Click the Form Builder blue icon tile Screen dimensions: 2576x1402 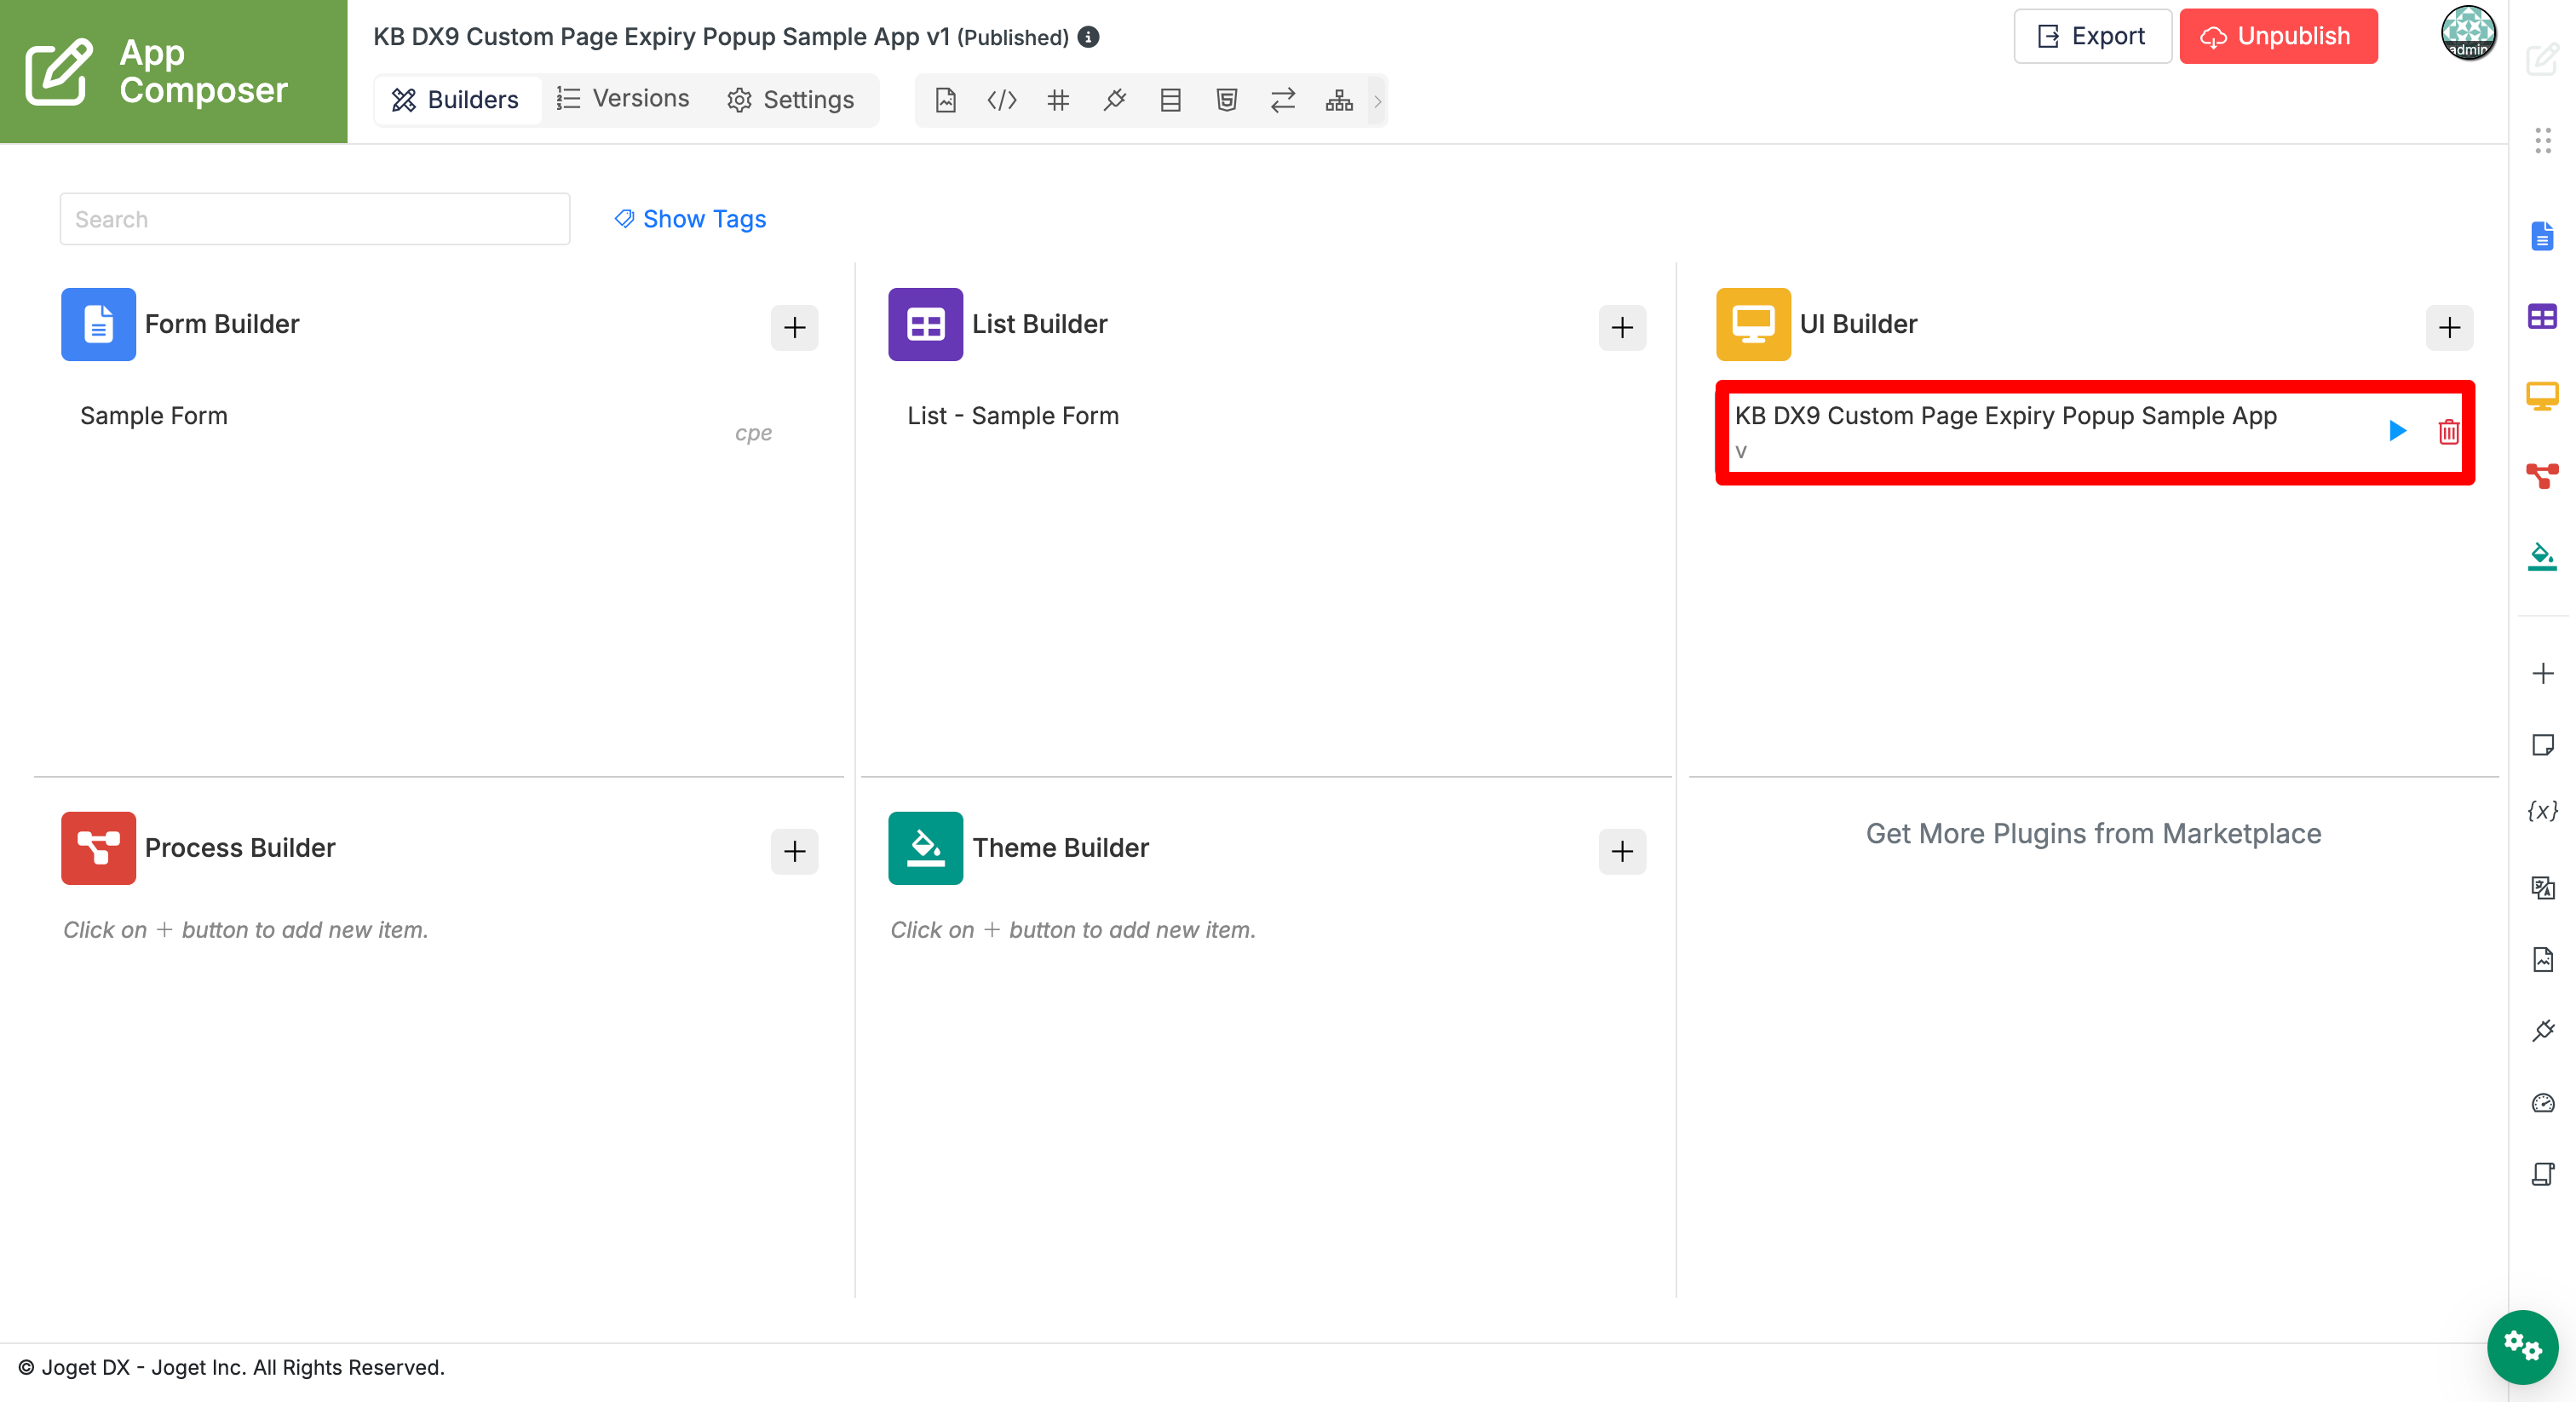(x=98, y=324)
